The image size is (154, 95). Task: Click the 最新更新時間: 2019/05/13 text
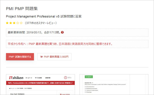point(24,32)
